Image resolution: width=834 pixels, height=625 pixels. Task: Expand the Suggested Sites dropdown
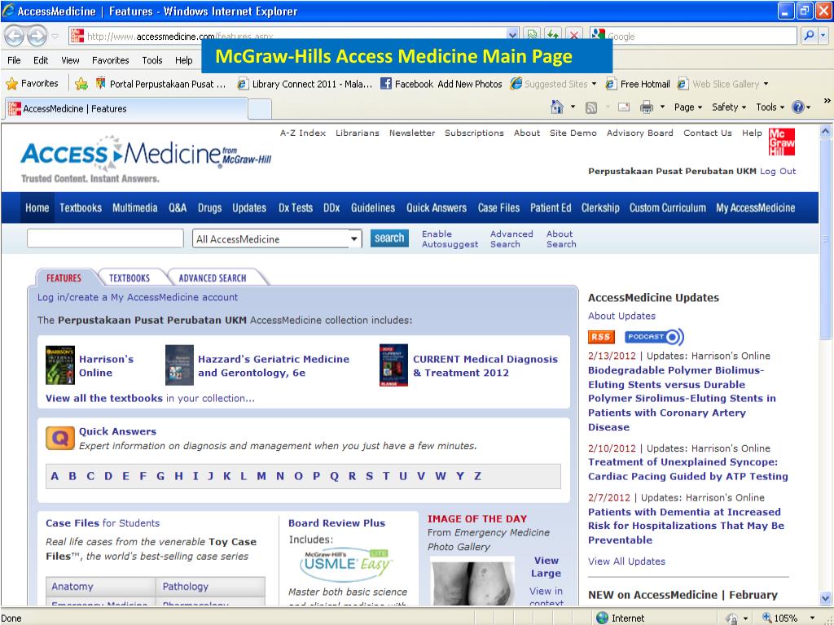point(594,84)
